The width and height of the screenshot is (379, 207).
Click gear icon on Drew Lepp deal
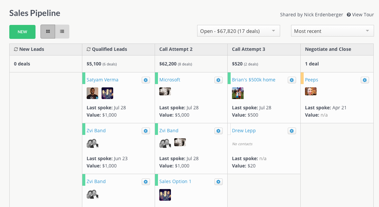click(292, 131)
